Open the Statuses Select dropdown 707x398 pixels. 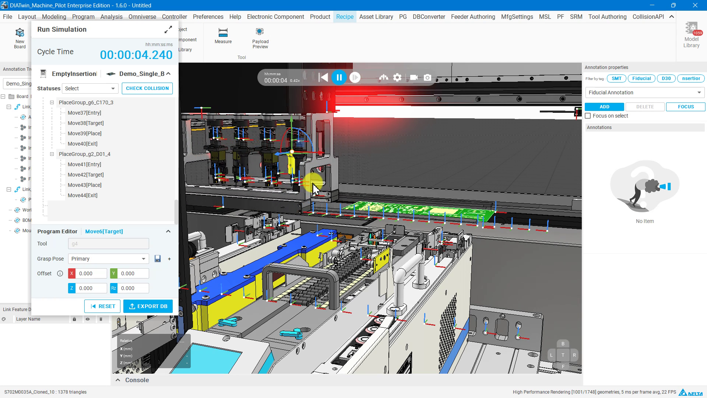point(90,88)
